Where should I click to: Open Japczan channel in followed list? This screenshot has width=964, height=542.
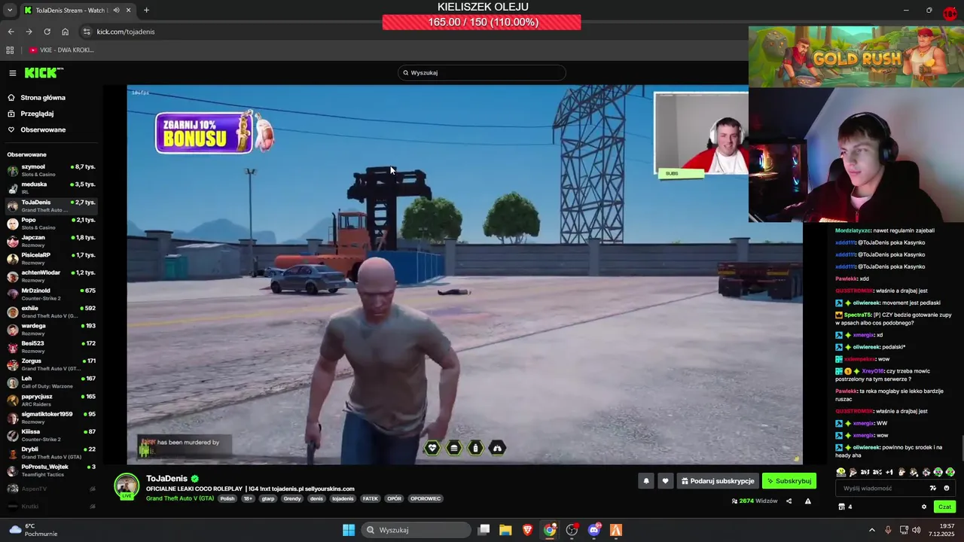[x=50, y=241]
